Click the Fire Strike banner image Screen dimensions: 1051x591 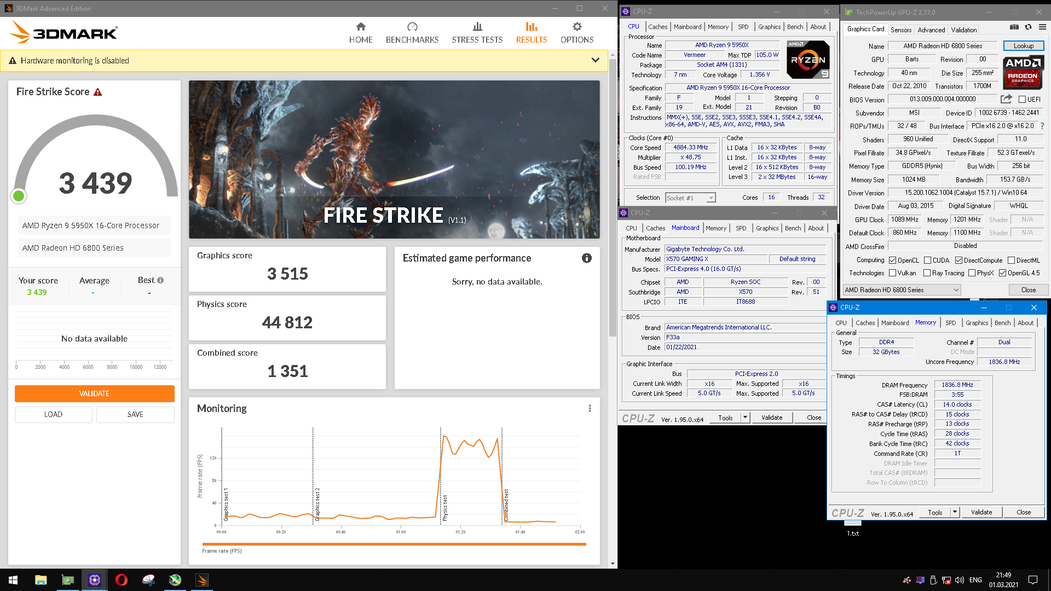(394, 159)
